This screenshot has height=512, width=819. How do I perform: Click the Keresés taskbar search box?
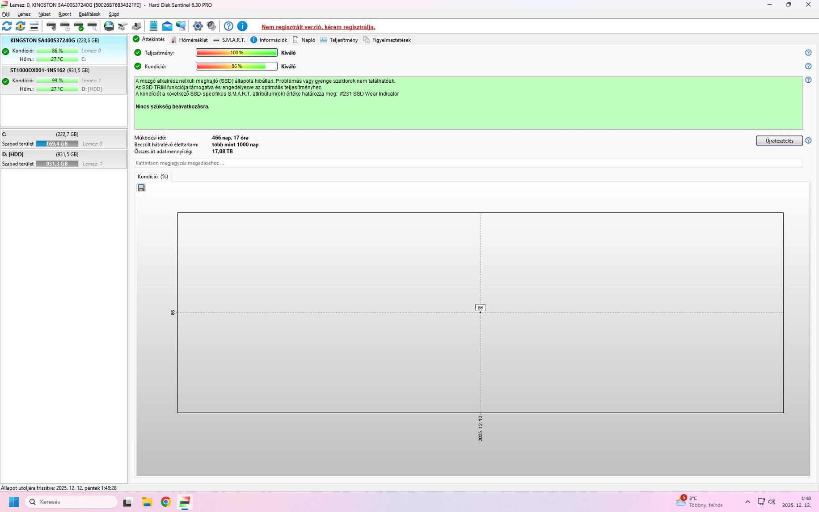point(71,502)
